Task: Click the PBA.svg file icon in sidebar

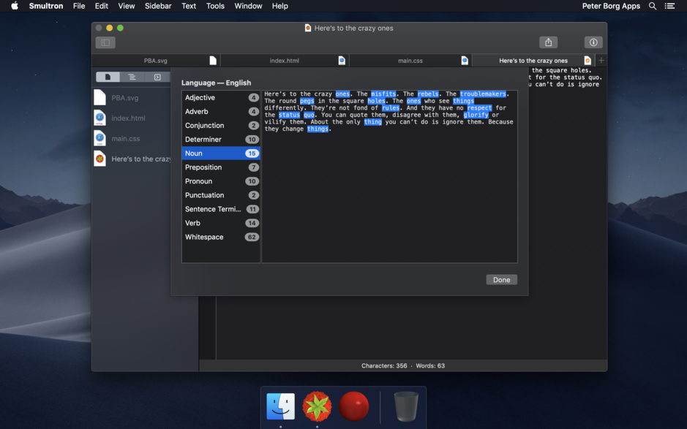Action: [100, 96]
